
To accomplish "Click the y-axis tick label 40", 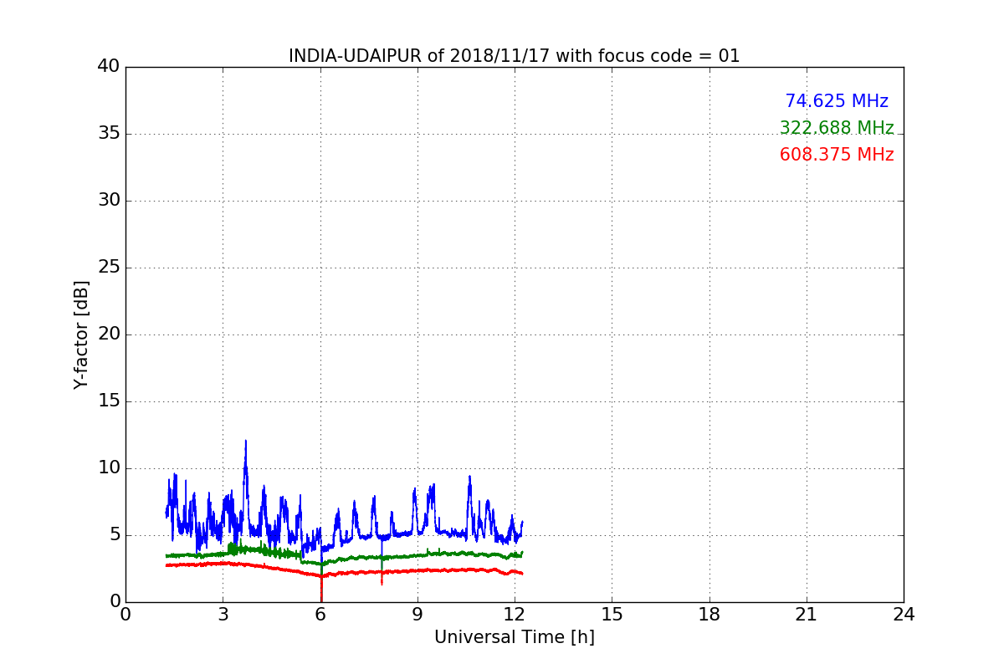I will pyautogui.click(x=108, y=67).
